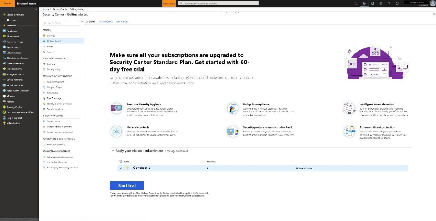Collapse the left navigation sidebar chevron

[36, 9]
